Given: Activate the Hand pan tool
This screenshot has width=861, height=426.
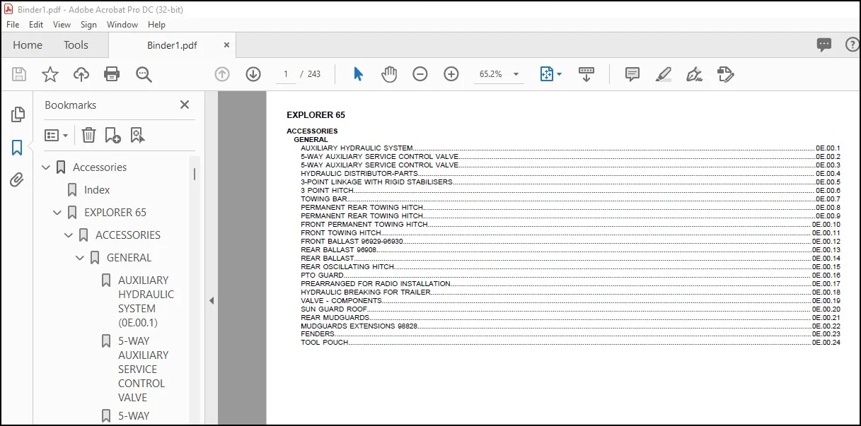Looking at the screenshot, I should tap(389, 74).
